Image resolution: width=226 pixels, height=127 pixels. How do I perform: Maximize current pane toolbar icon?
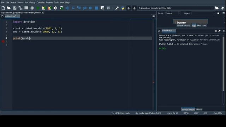click(x=102, y=8)
